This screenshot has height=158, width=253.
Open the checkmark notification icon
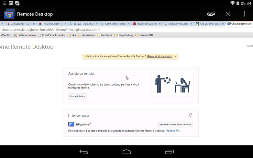[x=17, y=3]
